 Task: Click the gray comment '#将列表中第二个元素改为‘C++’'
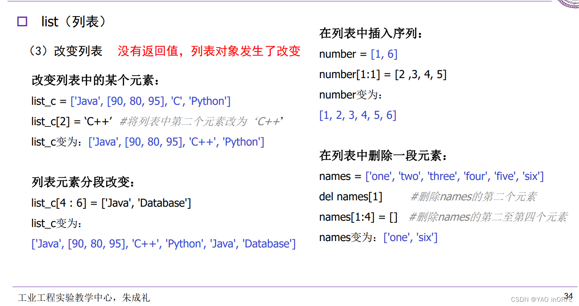[x=201, y=121]
